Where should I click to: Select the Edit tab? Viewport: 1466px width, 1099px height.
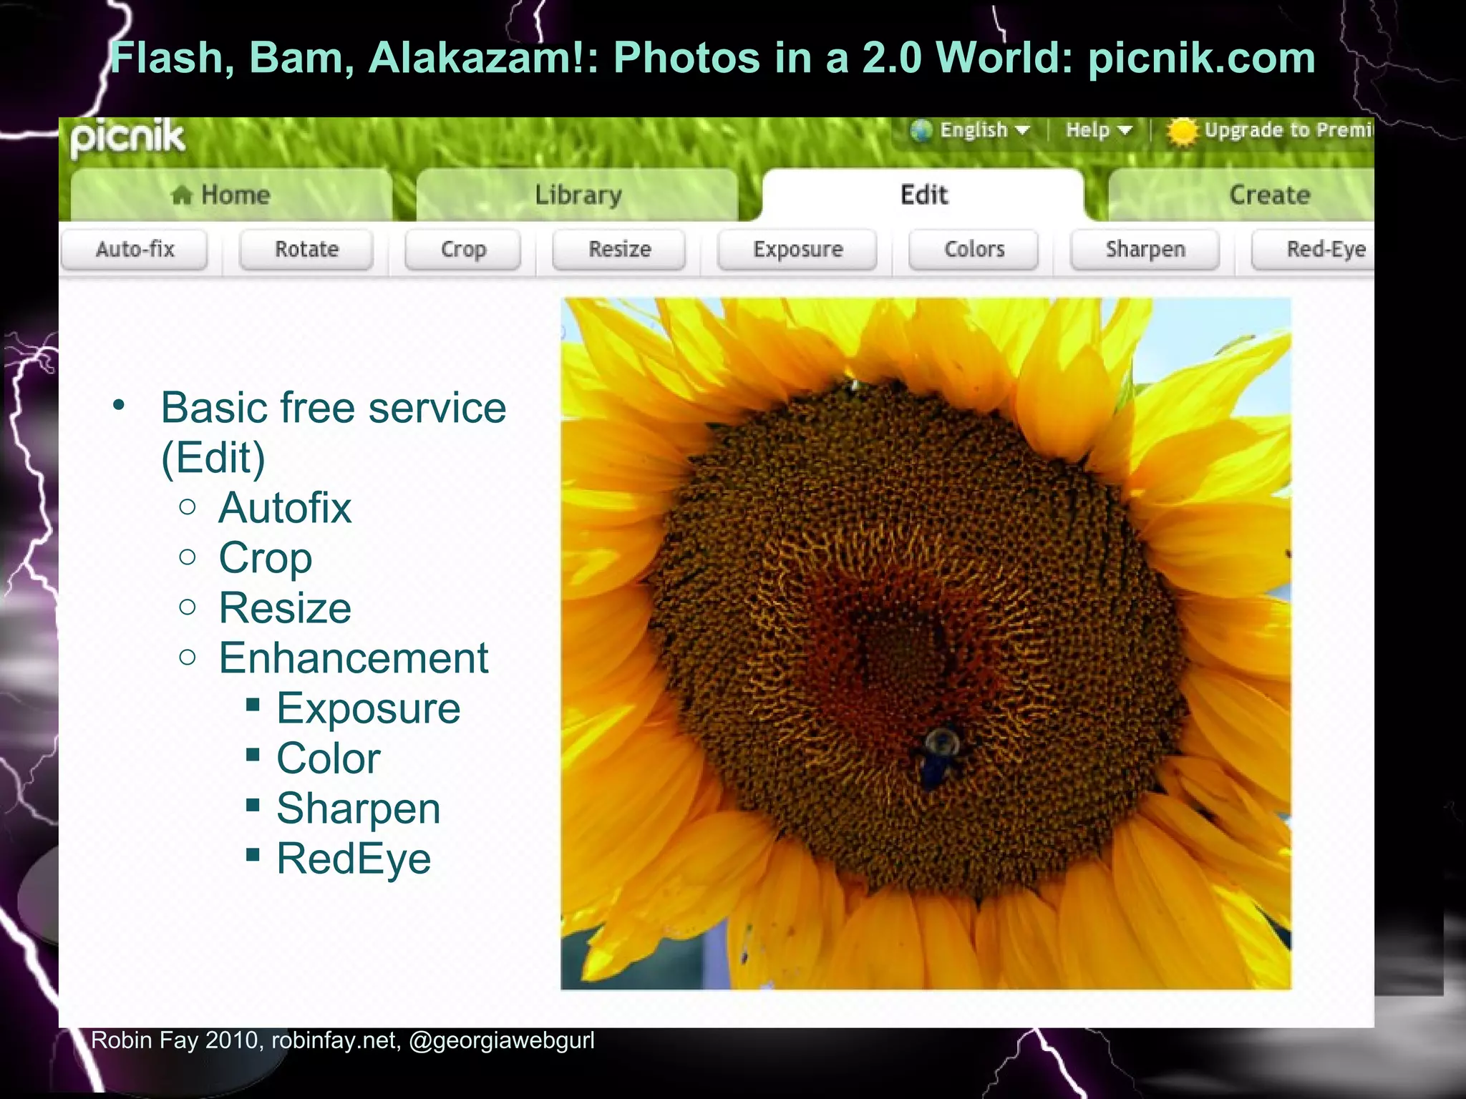(x=923, y=195)
